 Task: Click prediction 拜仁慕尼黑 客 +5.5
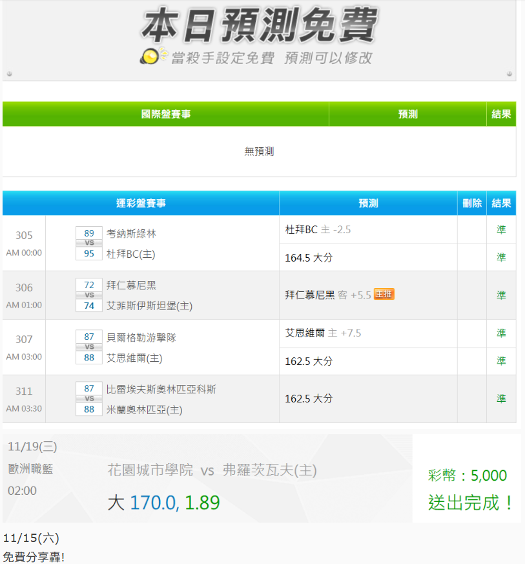328,295
